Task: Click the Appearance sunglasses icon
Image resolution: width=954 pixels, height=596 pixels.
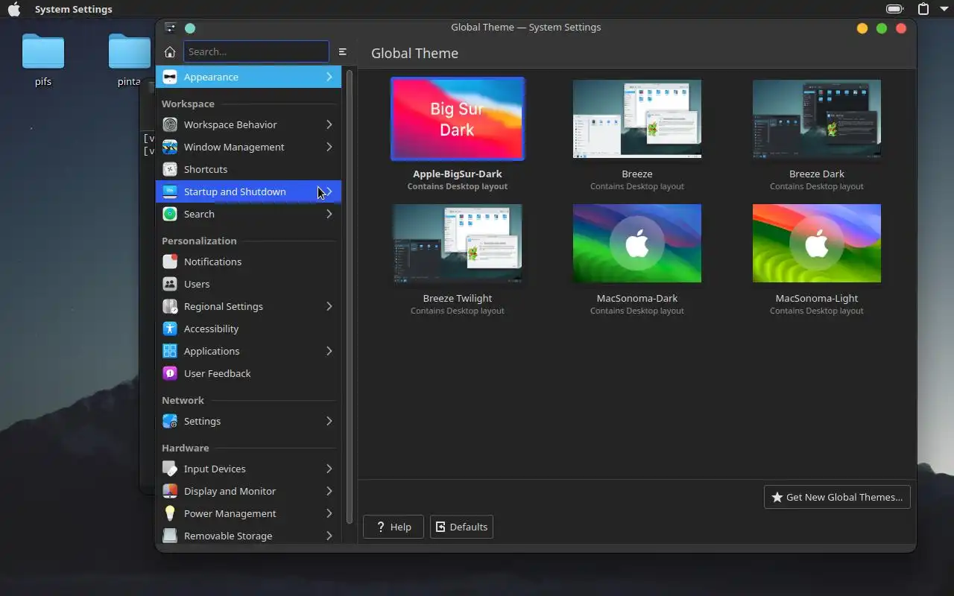Action: tap(170, 77)
